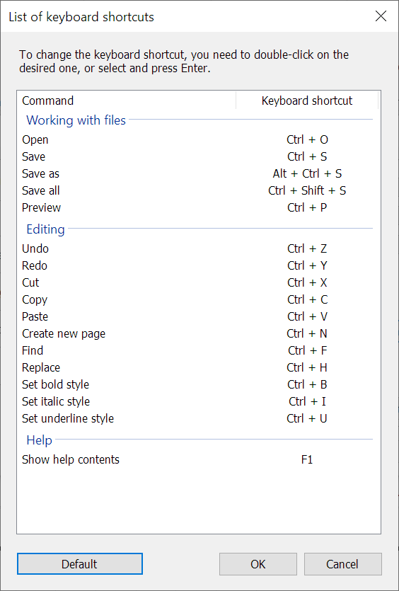Close the dialog using the X icon
Screen dimensions: 399x591
pos(381,16)
